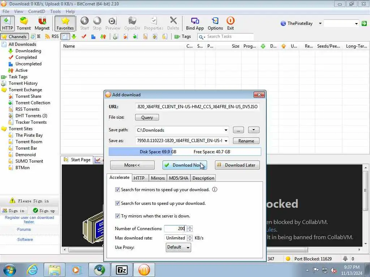Click the Max download rate spinner

coord(190,238)
